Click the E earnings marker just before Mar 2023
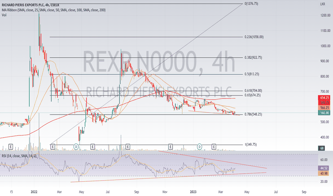This screenshot has width=333, height=196. click(214, 146)
